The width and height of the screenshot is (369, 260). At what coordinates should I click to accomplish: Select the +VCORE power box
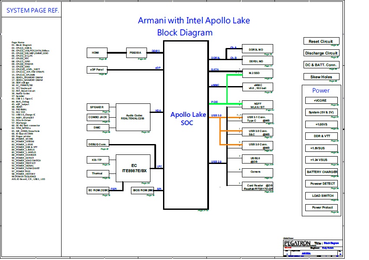321,100
